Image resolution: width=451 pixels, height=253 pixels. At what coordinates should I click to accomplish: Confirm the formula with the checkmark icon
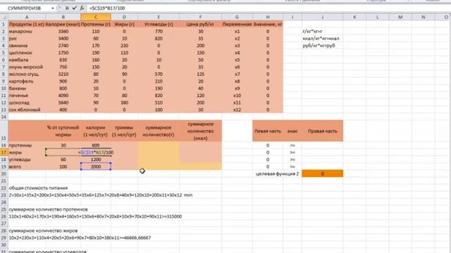coord(74,8)
